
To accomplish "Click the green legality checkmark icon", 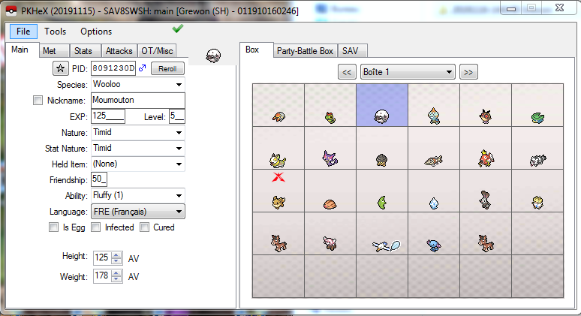I will point(178,29).
